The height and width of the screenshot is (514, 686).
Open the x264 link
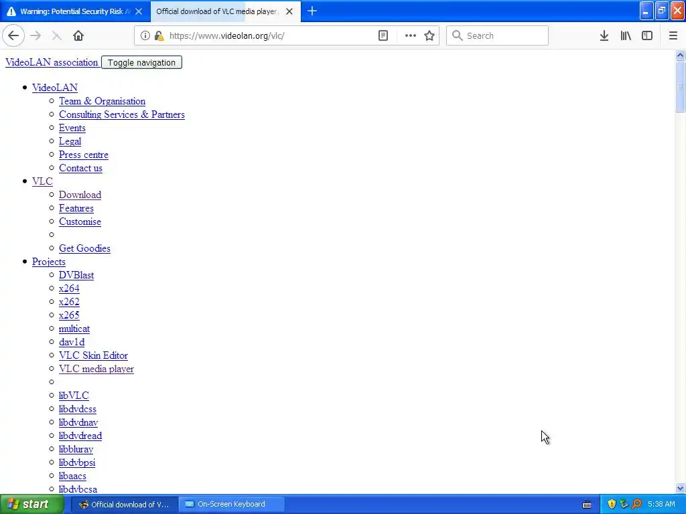click(x=69, y=289)
